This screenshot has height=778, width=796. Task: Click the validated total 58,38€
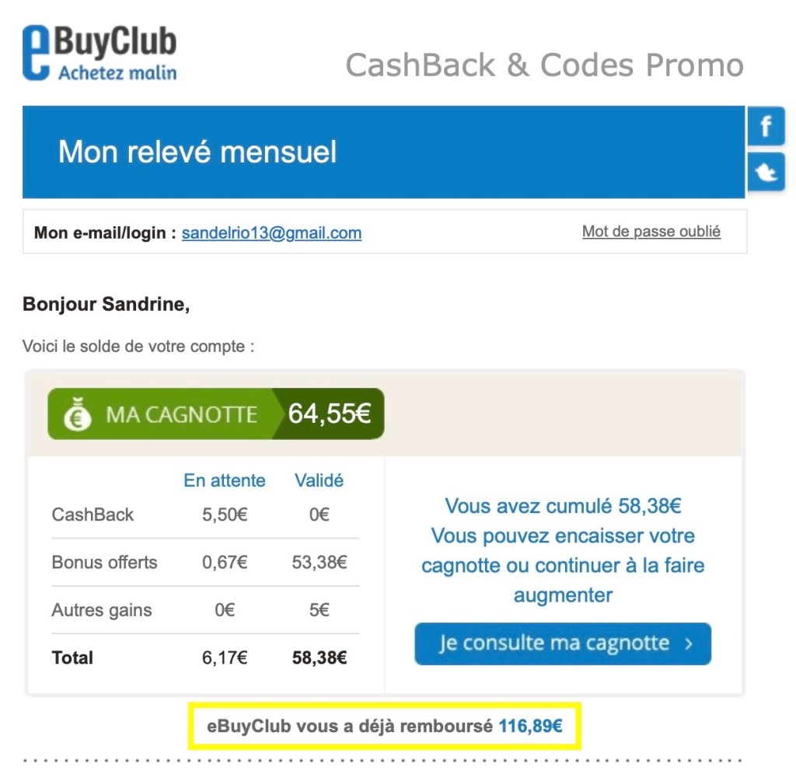coord(319,658)
